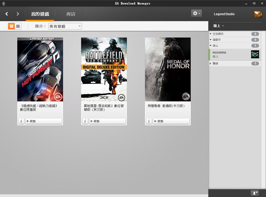266x197 pixels.
Task: Open info for Medal of Honor
Action: click(x=149, y=121)
